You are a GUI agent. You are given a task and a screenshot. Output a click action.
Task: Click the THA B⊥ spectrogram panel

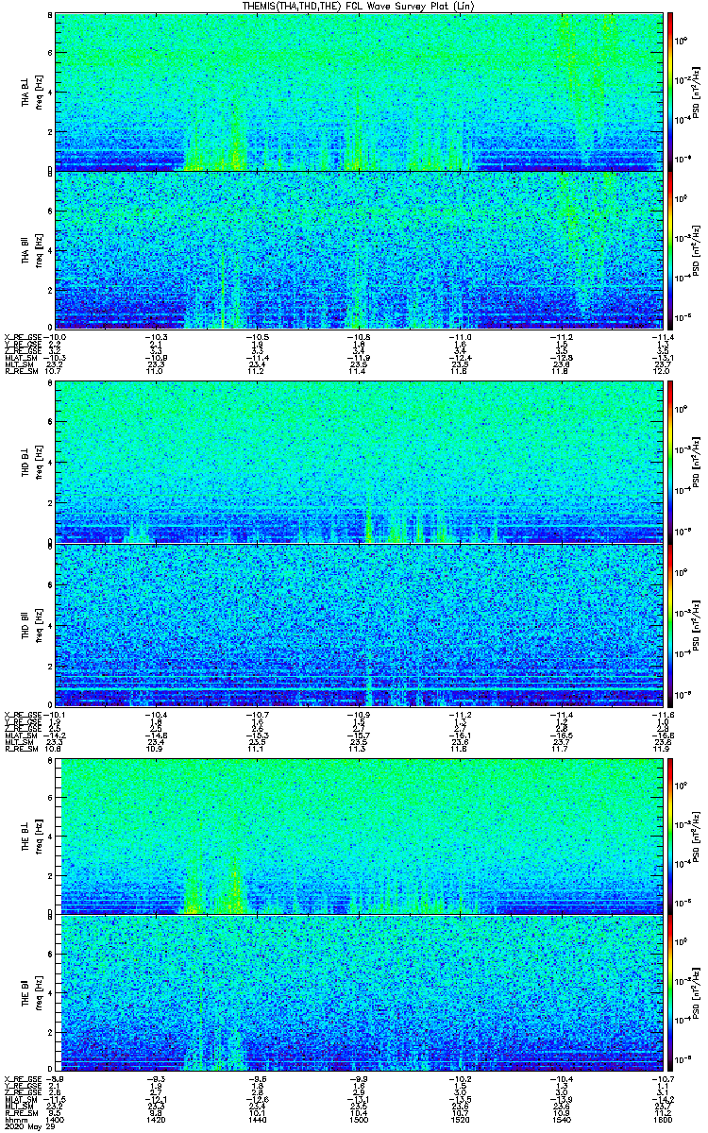point(360,92)
